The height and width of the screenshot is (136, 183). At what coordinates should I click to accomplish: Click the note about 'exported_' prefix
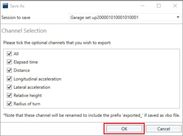click(x=91, y=115)
